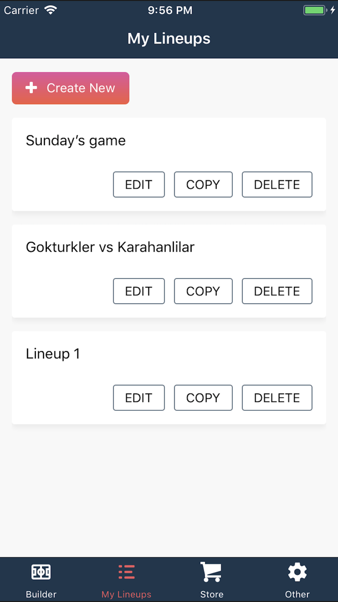The width and height of the screenshot is (338, 602).
Task: Tap the plus icon on Create New
Action: (31, 88)
